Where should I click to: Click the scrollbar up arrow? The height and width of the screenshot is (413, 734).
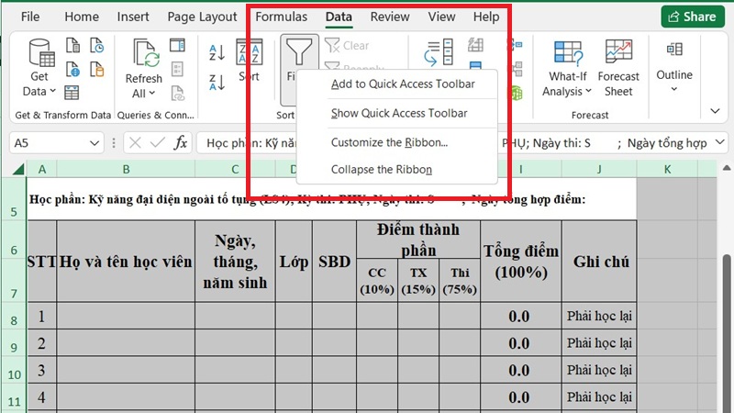coord(727,168)
